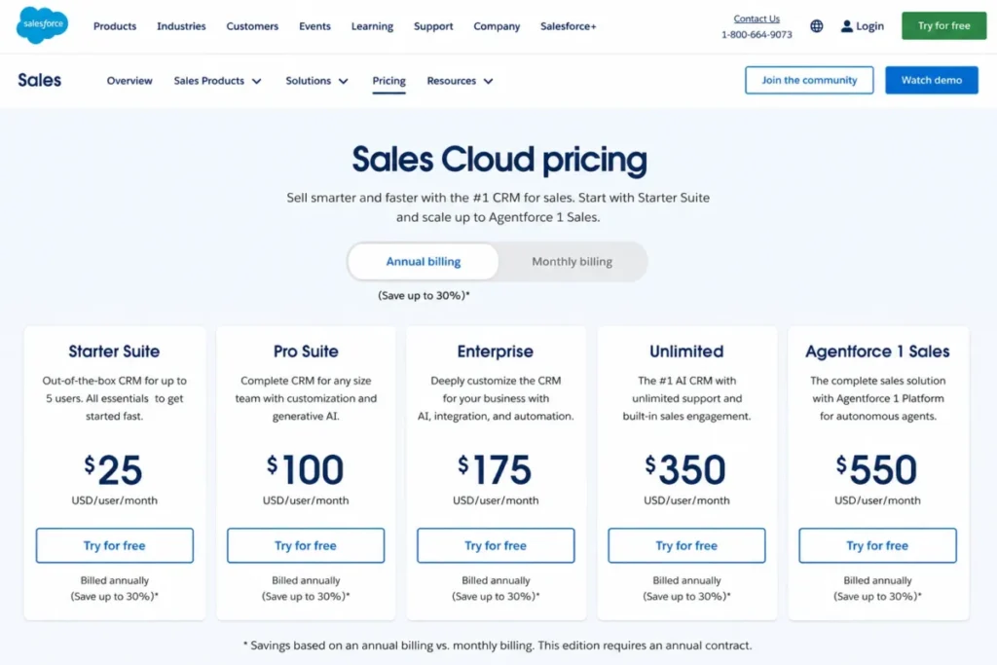Image resolution: width=997 pixels, height=665 pixels.
Task: Go to the Overview tab
Action: click(129, 81)
